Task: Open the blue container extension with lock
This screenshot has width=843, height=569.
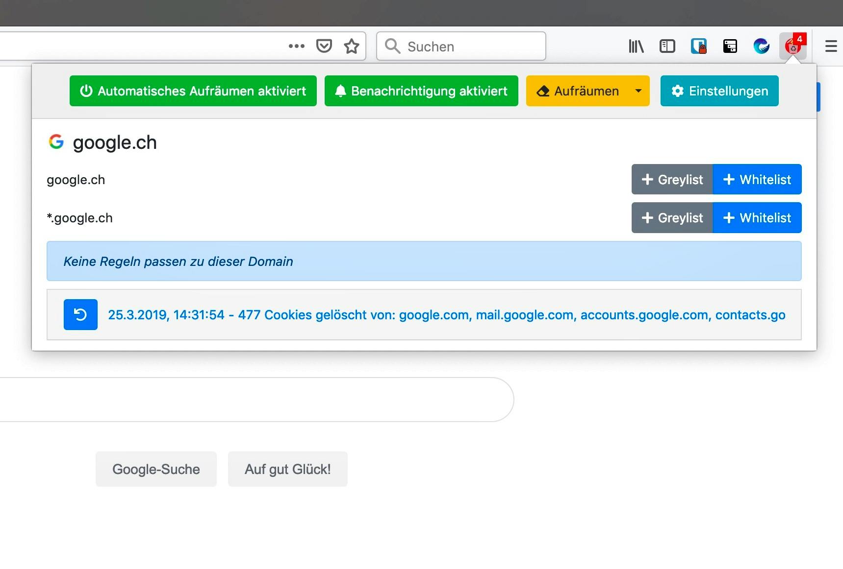Action: coord(699,47)
